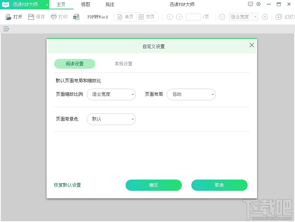The image size is (295, 222).
Task: Switch to 双页 double page view
Action: [147, 17]
